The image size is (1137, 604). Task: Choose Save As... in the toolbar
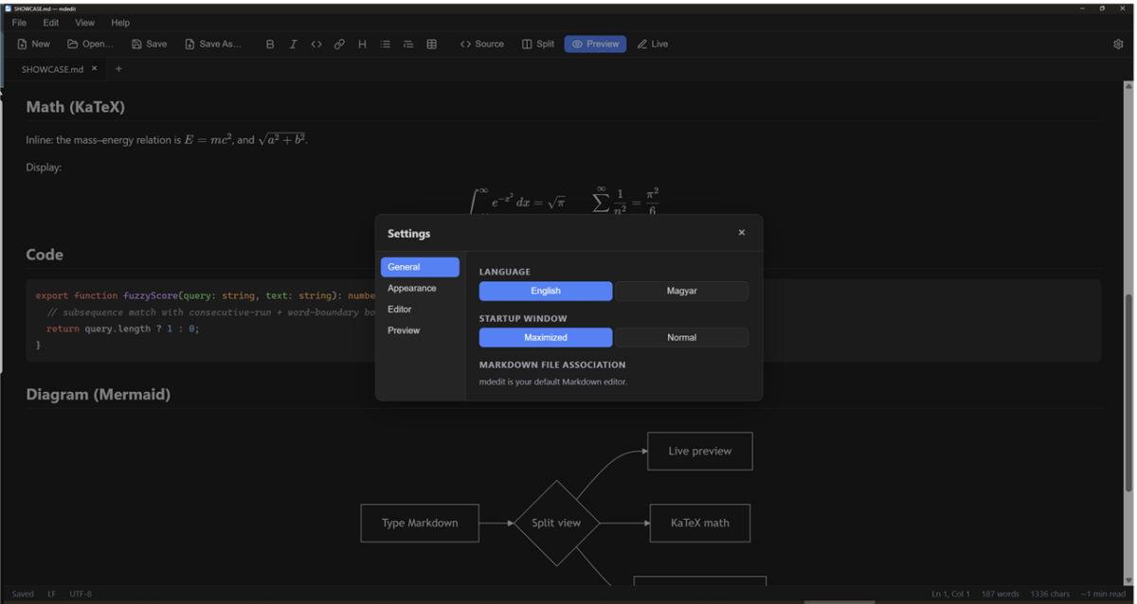213,44
